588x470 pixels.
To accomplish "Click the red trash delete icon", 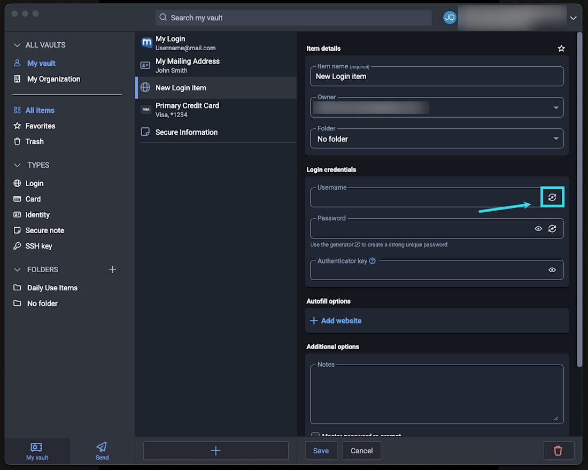I will pos(558,451).
